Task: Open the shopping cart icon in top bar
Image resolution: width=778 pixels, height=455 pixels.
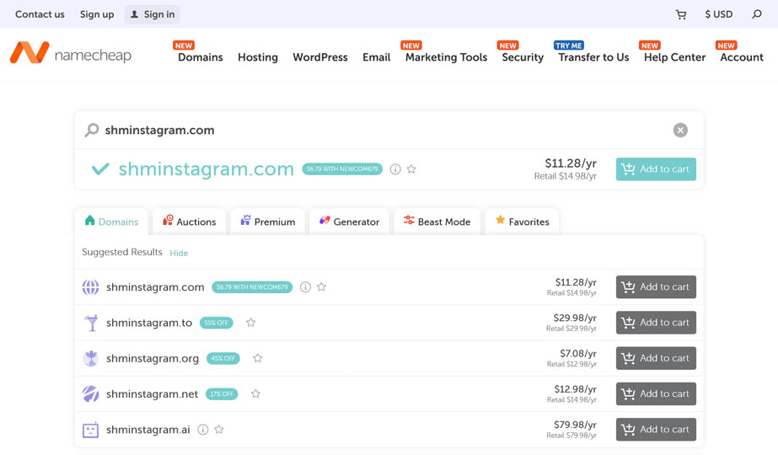Action: (681, 14)
